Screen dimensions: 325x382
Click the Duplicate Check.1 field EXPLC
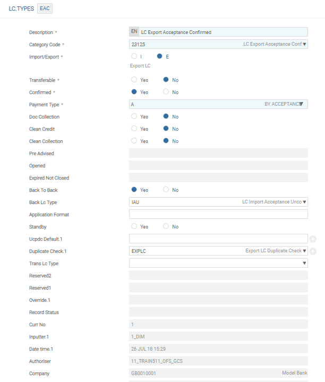(218, 251)
